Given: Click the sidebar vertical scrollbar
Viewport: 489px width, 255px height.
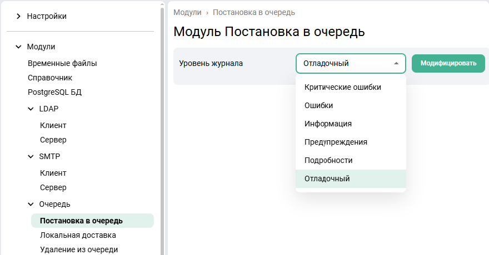Looking at the screenshot, I should click(162, 127).
